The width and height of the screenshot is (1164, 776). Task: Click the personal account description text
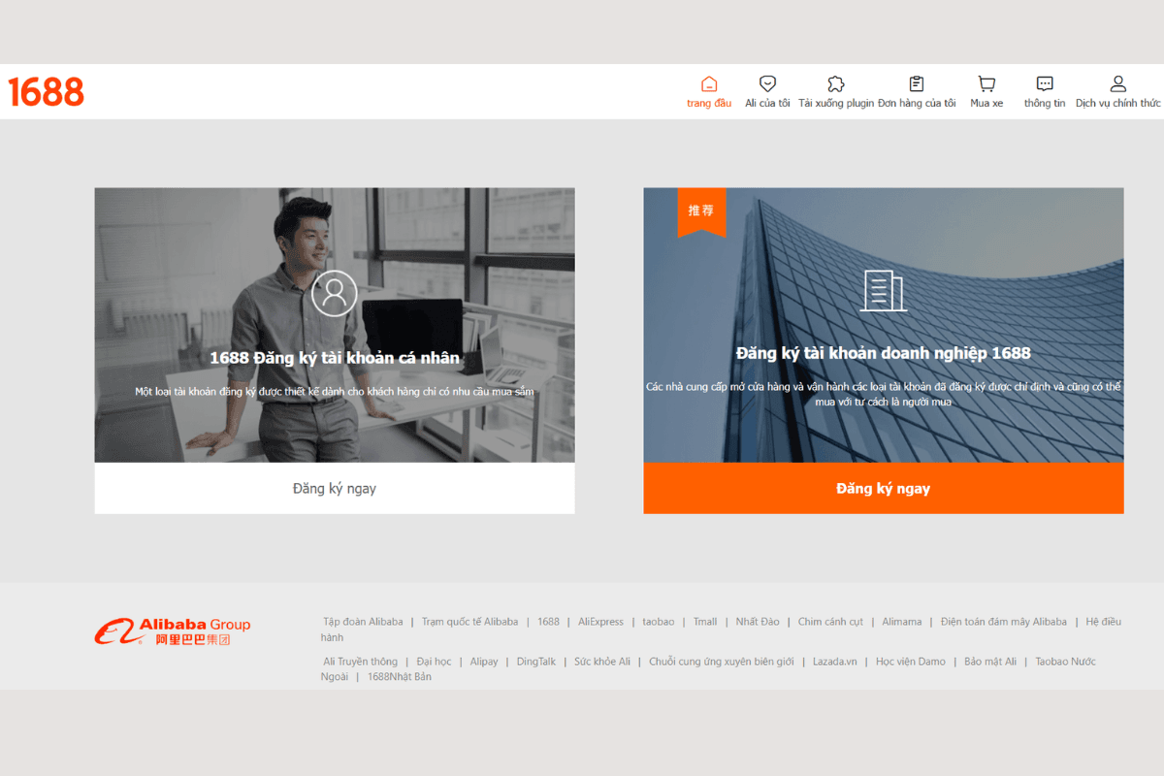coord(335,392)
